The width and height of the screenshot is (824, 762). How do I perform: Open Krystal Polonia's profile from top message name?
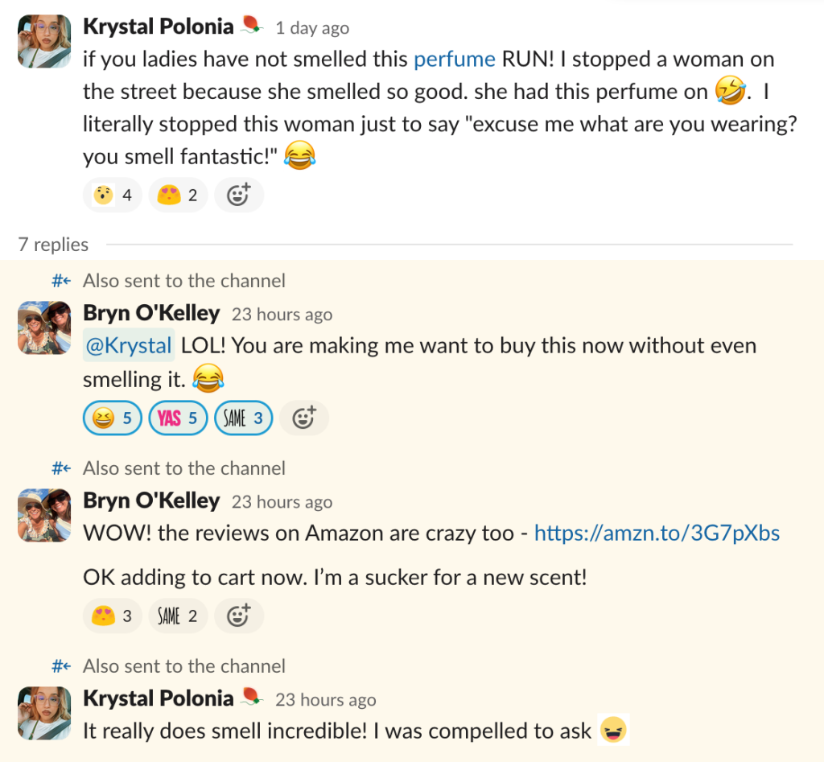tap(158, 27)
